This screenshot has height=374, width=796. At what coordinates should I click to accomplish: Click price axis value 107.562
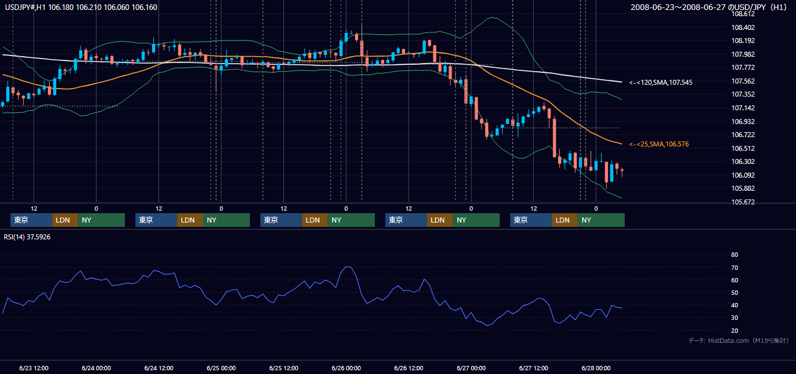click(744, 81)
